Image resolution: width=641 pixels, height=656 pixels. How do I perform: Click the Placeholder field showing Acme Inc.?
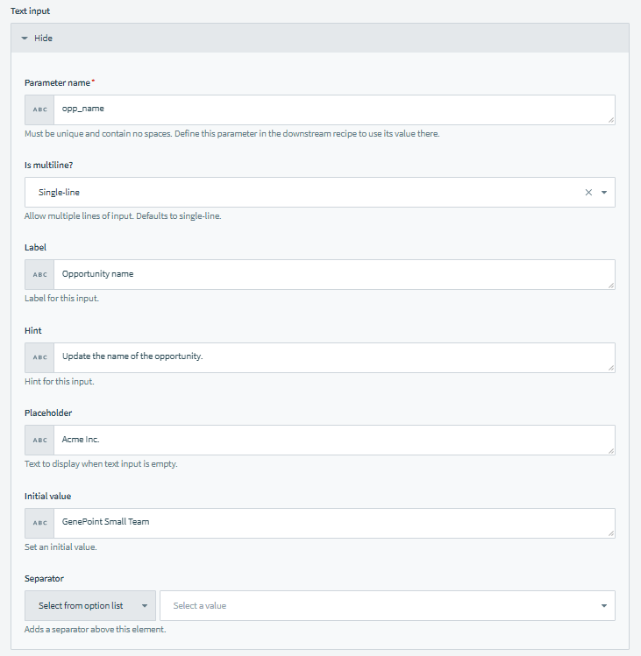333,440
